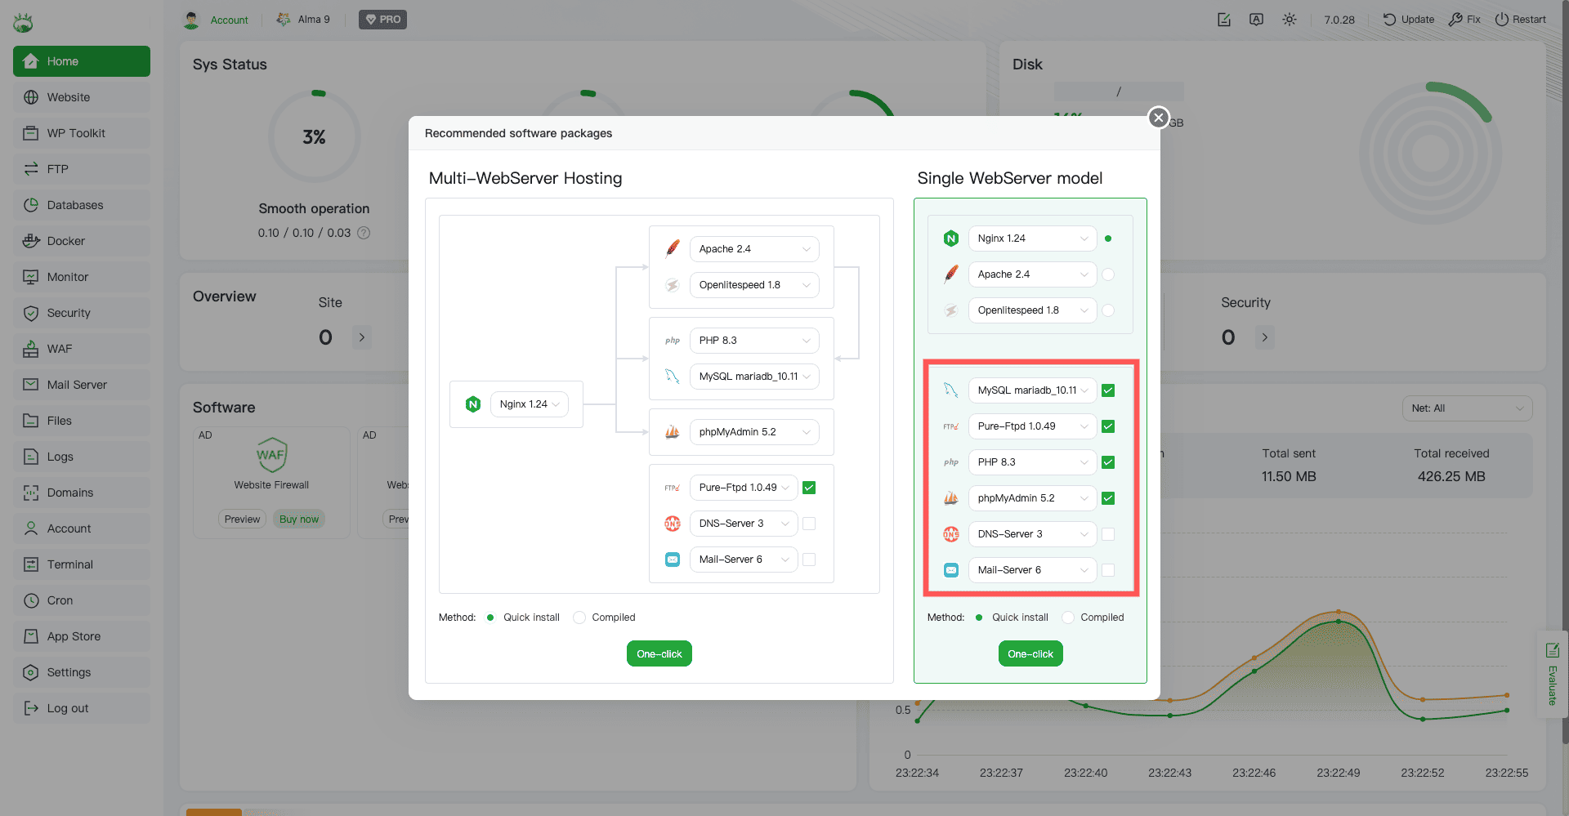This screenshot has width=1569, height=816.
Task: Click the load average help icon
Action: (x=364, y=233)
